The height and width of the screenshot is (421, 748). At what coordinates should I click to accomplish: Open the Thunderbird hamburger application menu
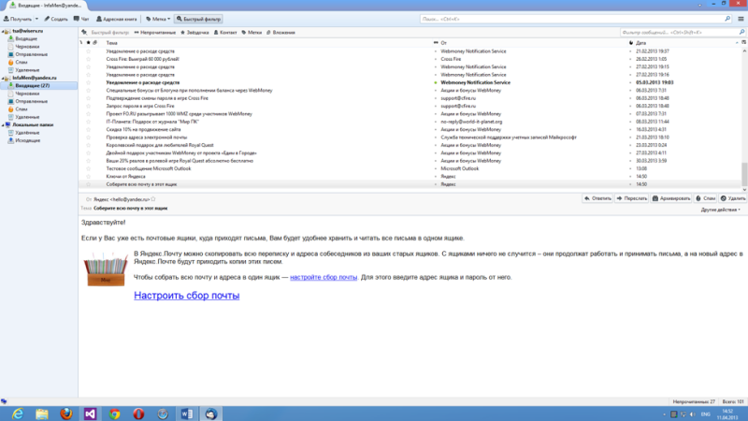tap(739, 18)
